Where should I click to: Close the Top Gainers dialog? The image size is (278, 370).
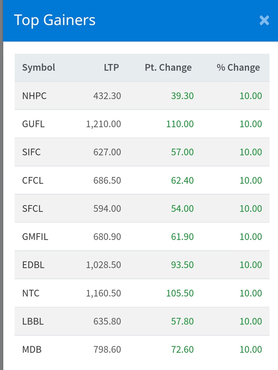pos(264,20)
